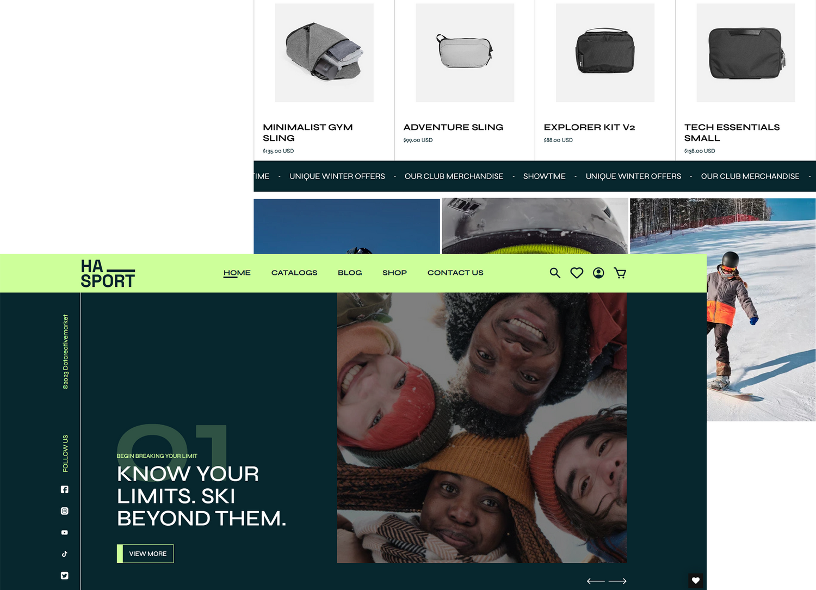
Task: Go to next slide with right arrow
Action: tap(617, 581)
